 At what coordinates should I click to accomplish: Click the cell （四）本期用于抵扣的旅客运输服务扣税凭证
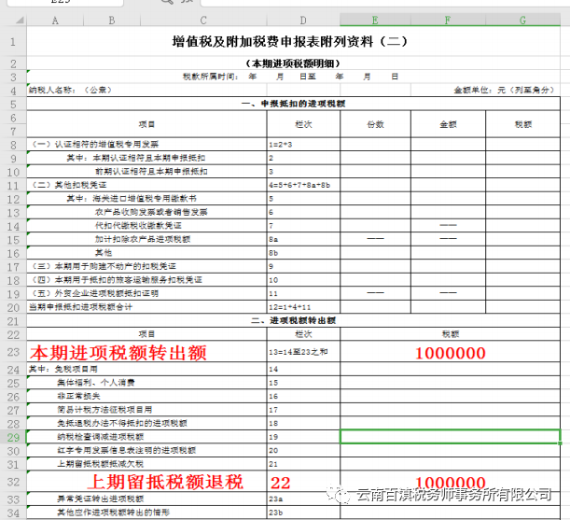point(146,280)
